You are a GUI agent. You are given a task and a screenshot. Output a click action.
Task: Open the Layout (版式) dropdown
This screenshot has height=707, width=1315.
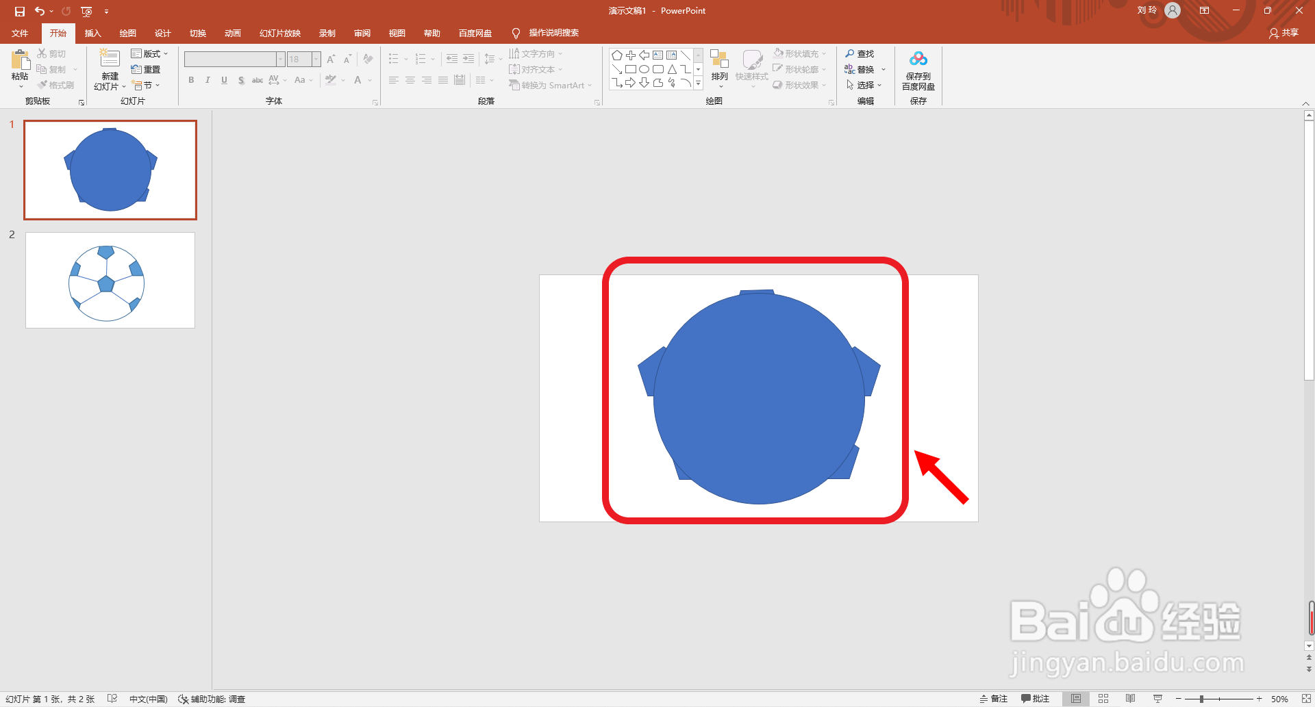point(149,53)
